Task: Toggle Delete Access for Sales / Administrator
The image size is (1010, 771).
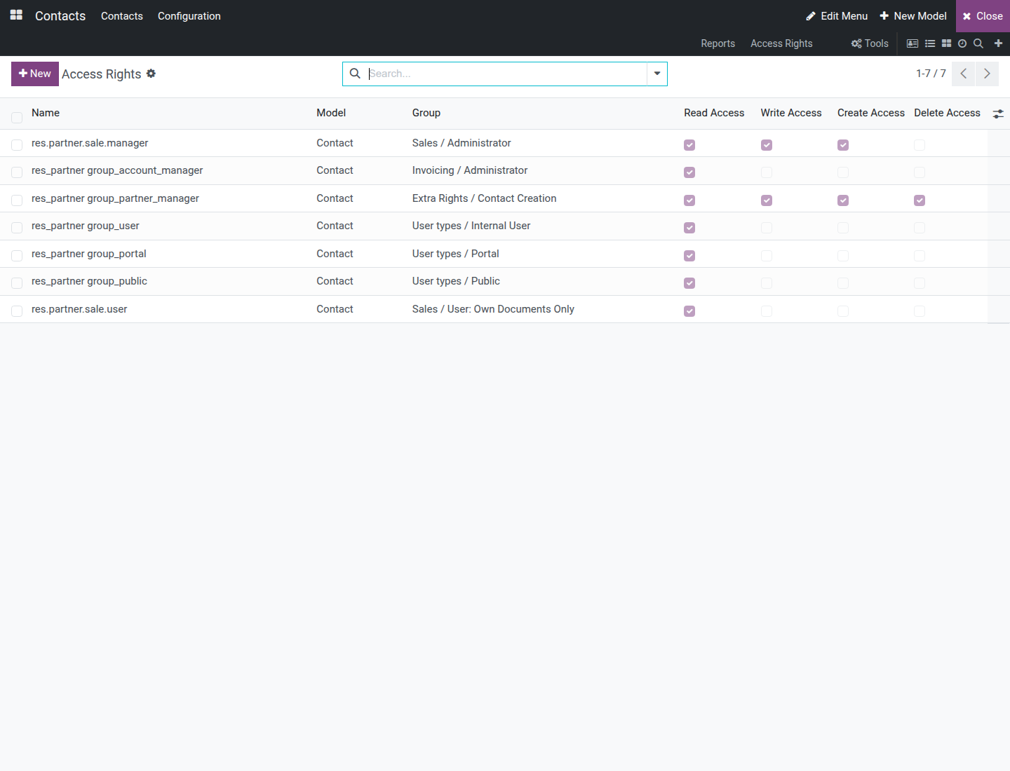Action: point(920,145)
